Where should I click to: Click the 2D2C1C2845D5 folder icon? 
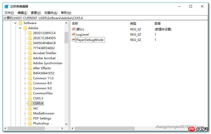(30, 38)
